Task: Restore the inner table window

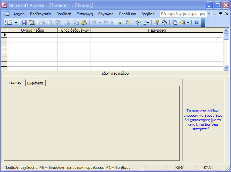Action: 220,14
